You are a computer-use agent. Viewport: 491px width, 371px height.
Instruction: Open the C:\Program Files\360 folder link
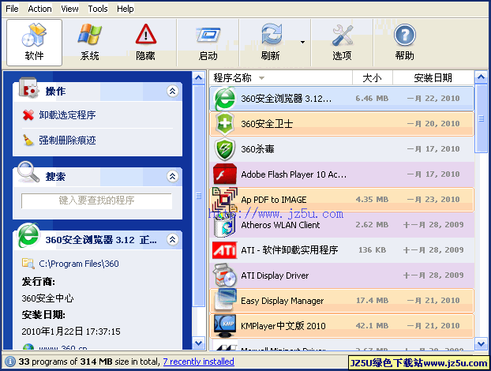click(x=79, y=264)
